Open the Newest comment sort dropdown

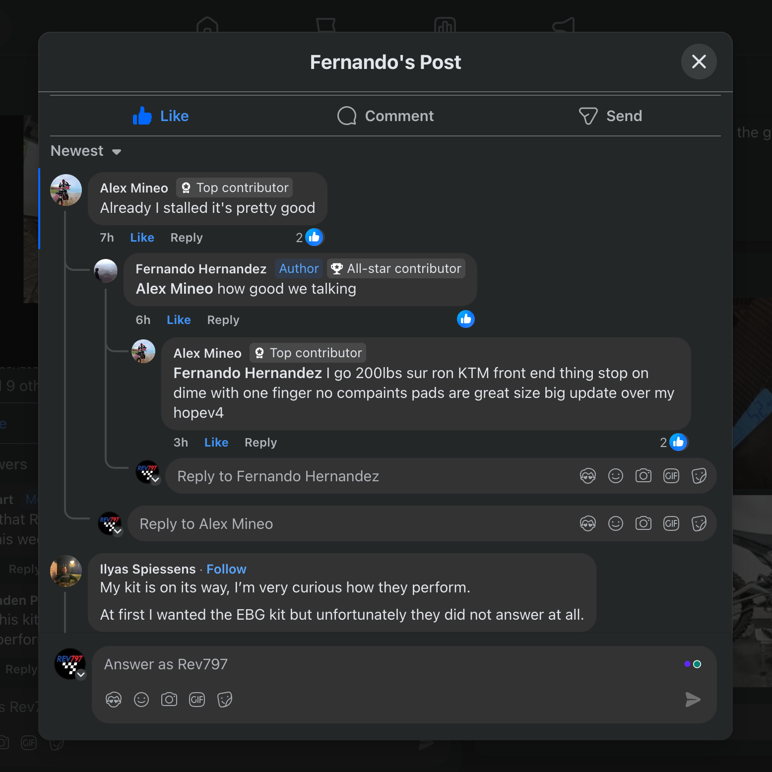(86, 151)
